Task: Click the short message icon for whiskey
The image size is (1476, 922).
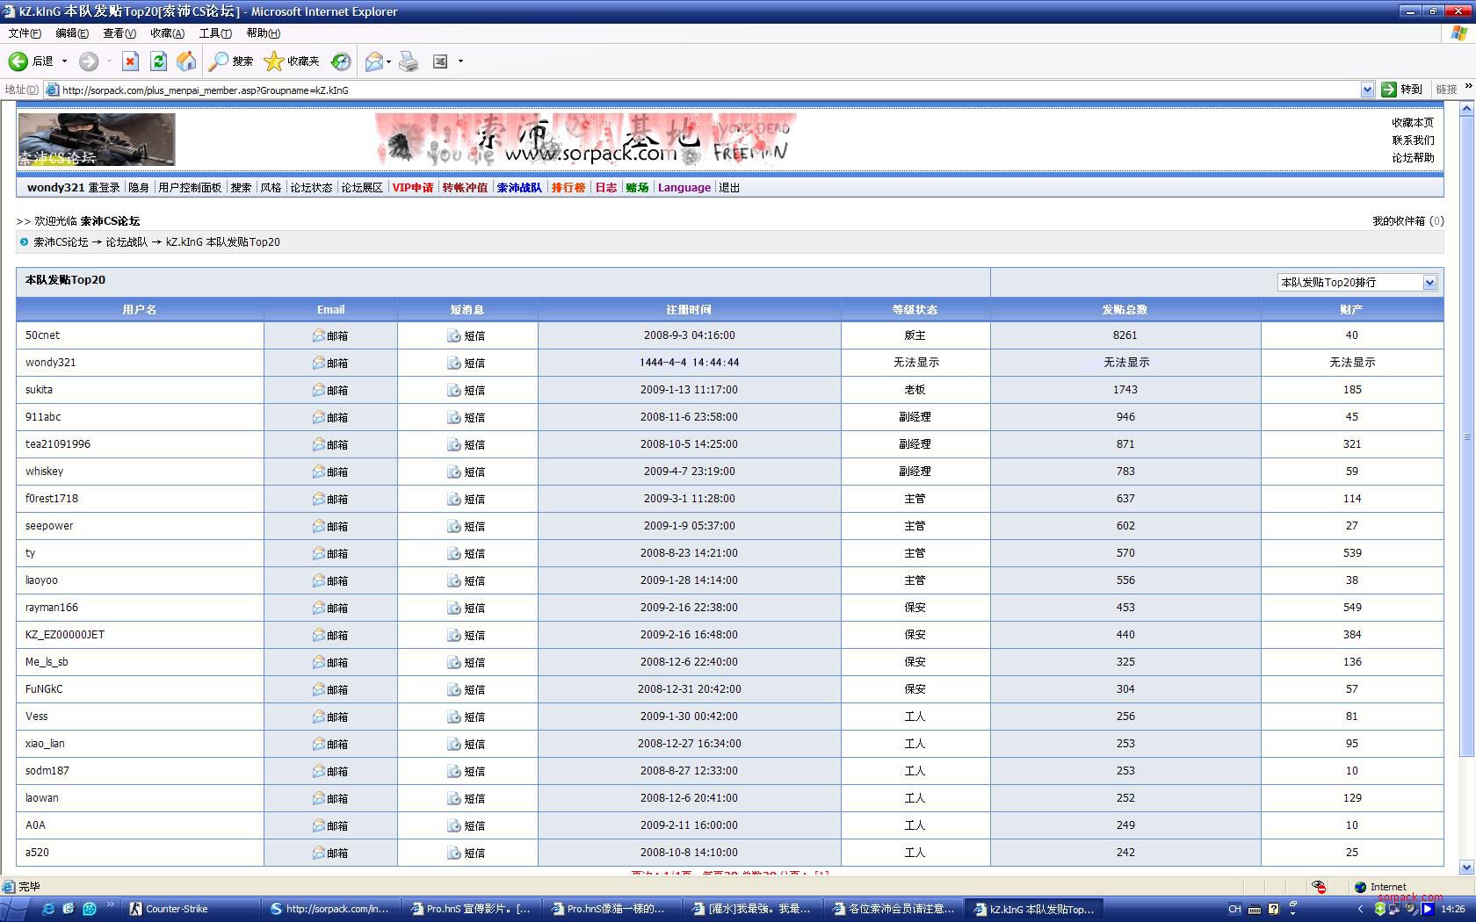Action: coord(454,472)
